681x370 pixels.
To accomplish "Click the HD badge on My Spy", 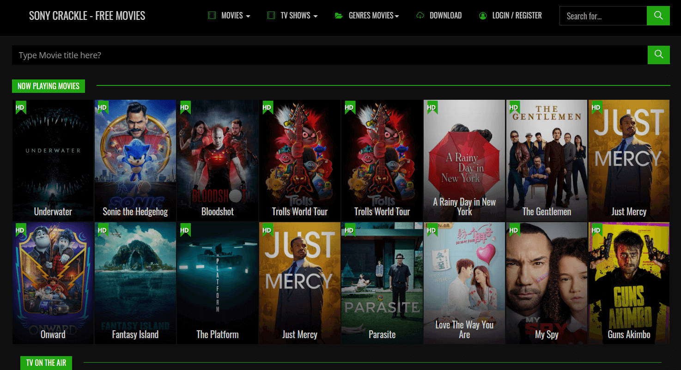I will [514, 230].
